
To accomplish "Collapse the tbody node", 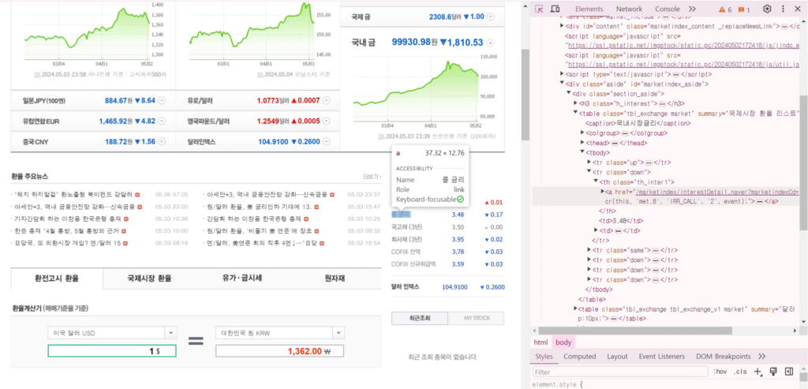I will pyautogui.click(x=583, y=152).
